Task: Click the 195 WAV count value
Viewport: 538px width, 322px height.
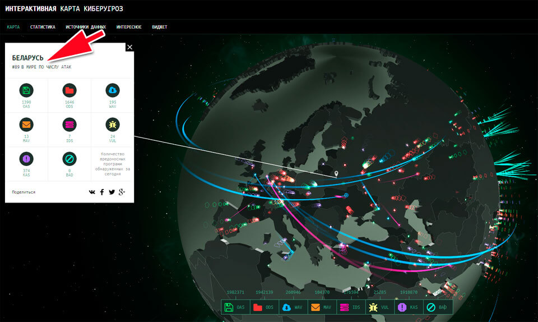Action: coord(113,102)
